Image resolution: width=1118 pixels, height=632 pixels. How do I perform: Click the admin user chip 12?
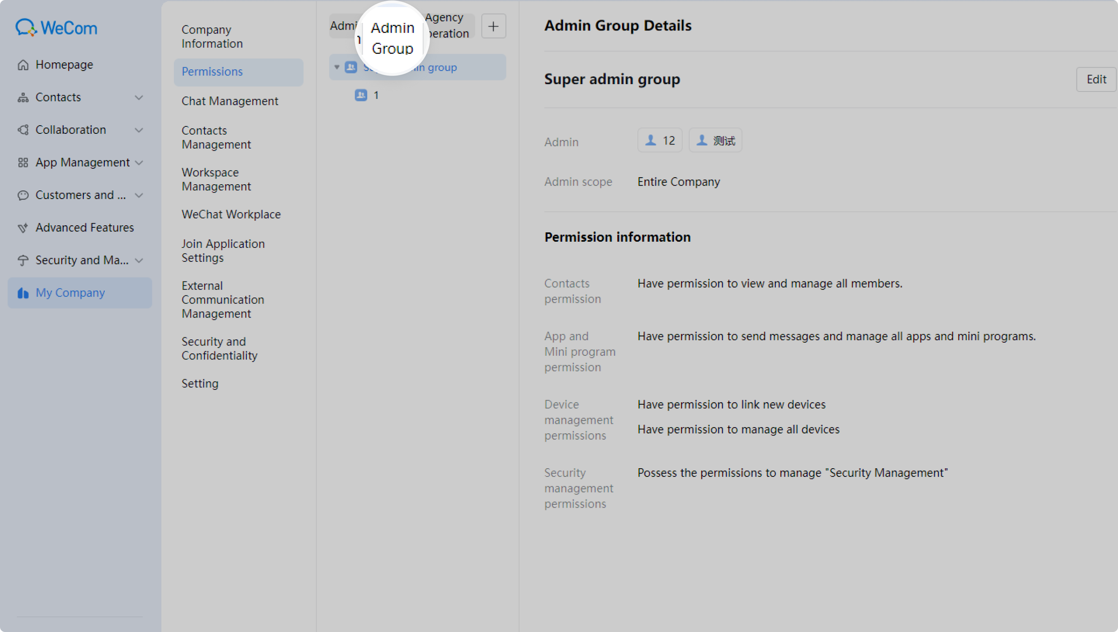660,140
